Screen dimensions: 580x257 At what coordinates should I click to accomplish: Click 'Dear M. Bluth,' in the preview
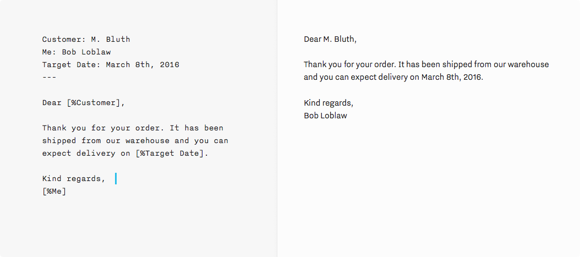coord(330,39)
